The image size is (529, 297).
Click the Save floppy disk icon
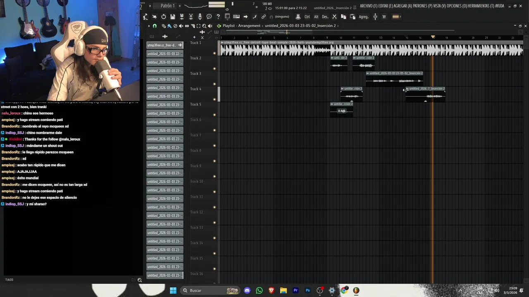pos(173,16)
